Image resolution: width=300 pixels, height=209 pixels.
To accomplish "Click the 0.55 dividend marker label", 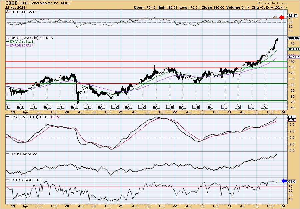I will (265, 107).
